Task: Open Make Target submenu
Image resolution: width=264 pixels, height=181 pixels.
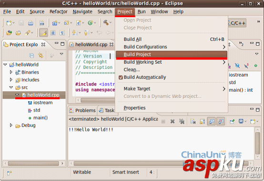Action: point(172,89)
